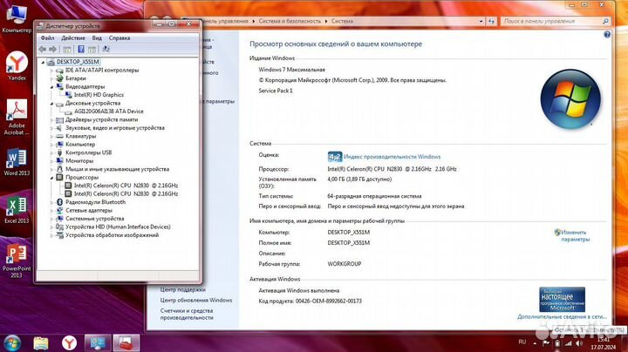
Task: Open Счетчики и средства производительности link
Action: 187,315
